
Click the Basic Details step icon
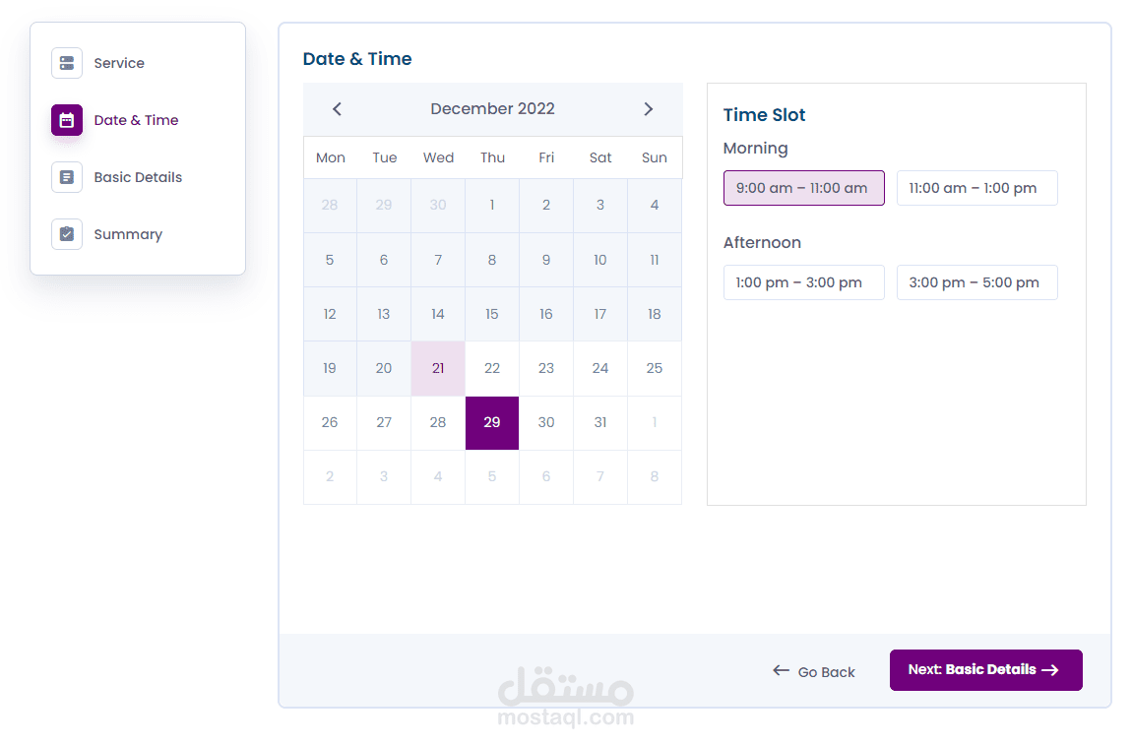[67, 177]
